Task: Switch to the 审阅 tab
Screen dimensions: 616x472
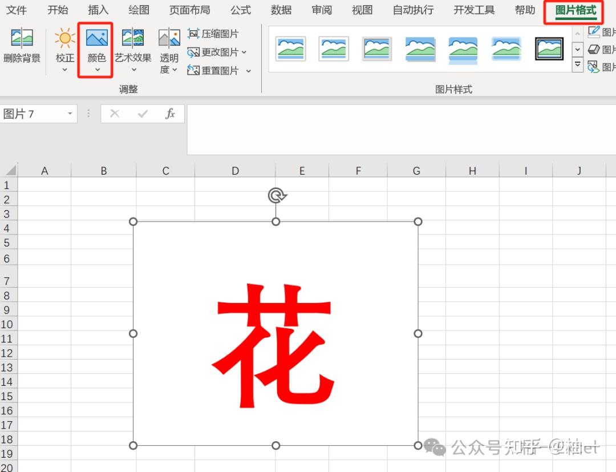Action: tap(322, 10)
